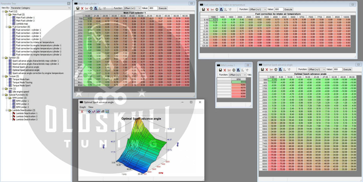Open graph icon in Fuel correction intake air toolbar
Viewport: 363px width, 182px height.
tap(212, 10)
